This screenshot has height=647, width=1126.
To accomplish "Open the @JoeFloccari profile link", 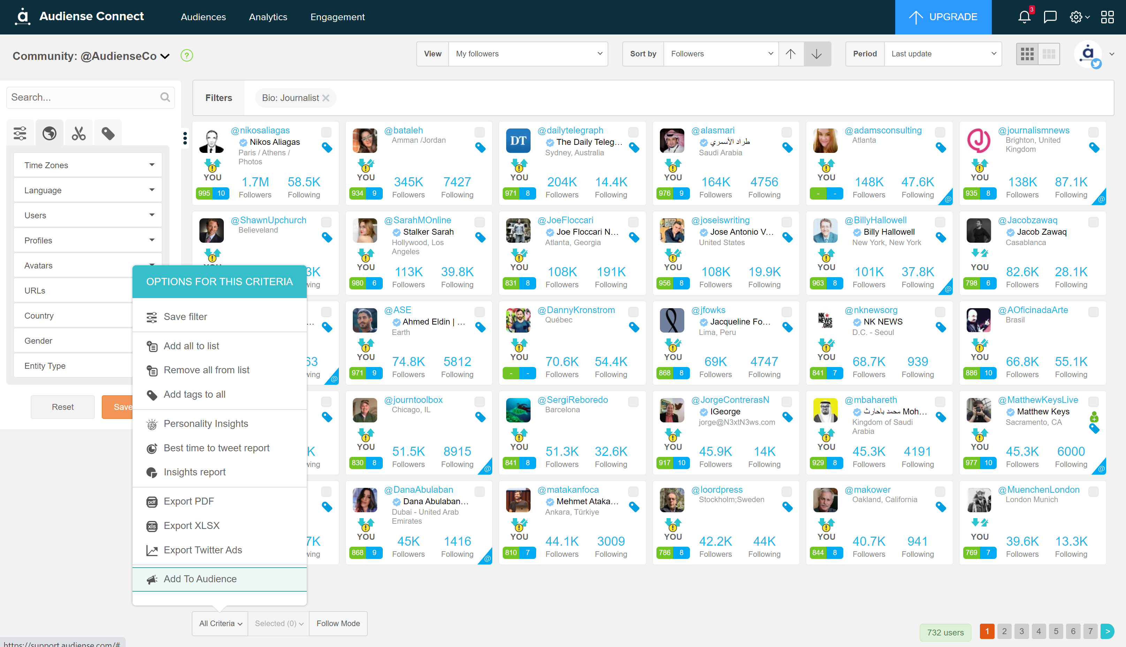I will (x=565, y=220).
